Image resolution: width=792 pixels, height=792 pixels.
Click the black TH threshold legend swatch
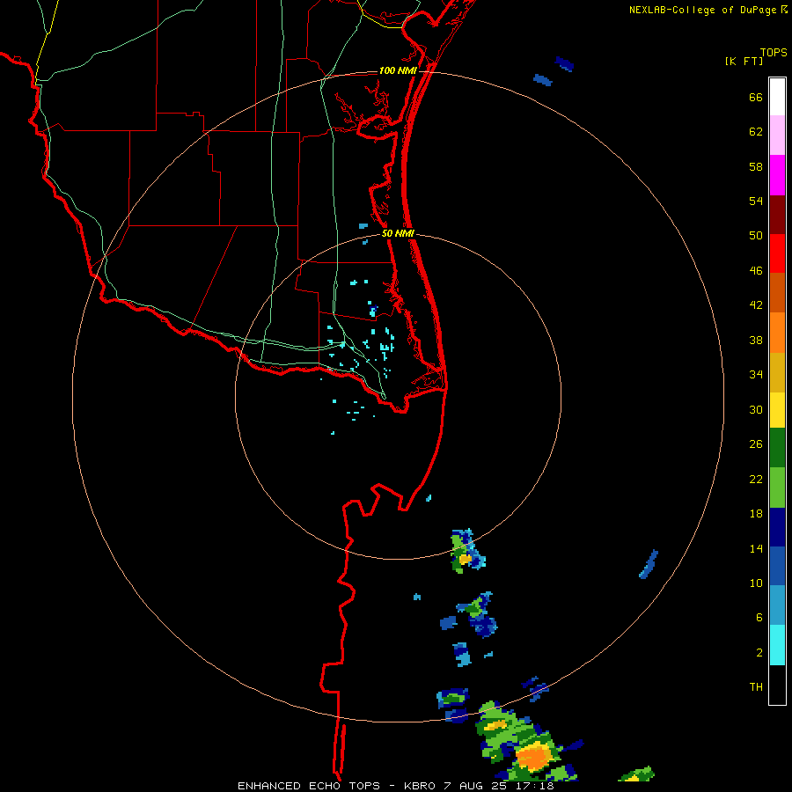[777, 685]
